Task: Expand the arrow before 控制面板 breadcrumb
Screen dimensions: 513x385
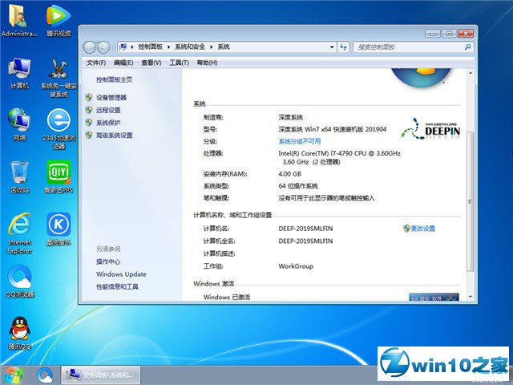Action: coord(132,47)
